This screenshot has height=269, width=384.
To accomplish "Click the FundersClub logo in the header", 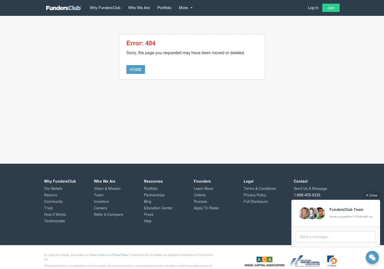I will 64,8.
